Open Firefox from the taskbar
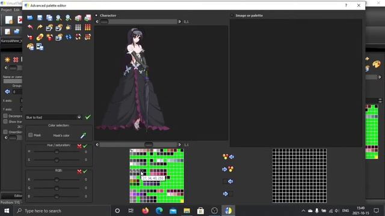The image size is (385, 216). [146, 211]
